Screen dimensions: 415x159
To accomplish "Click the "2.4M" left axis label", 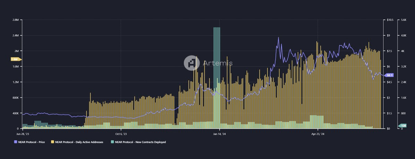I will (15, 35).
